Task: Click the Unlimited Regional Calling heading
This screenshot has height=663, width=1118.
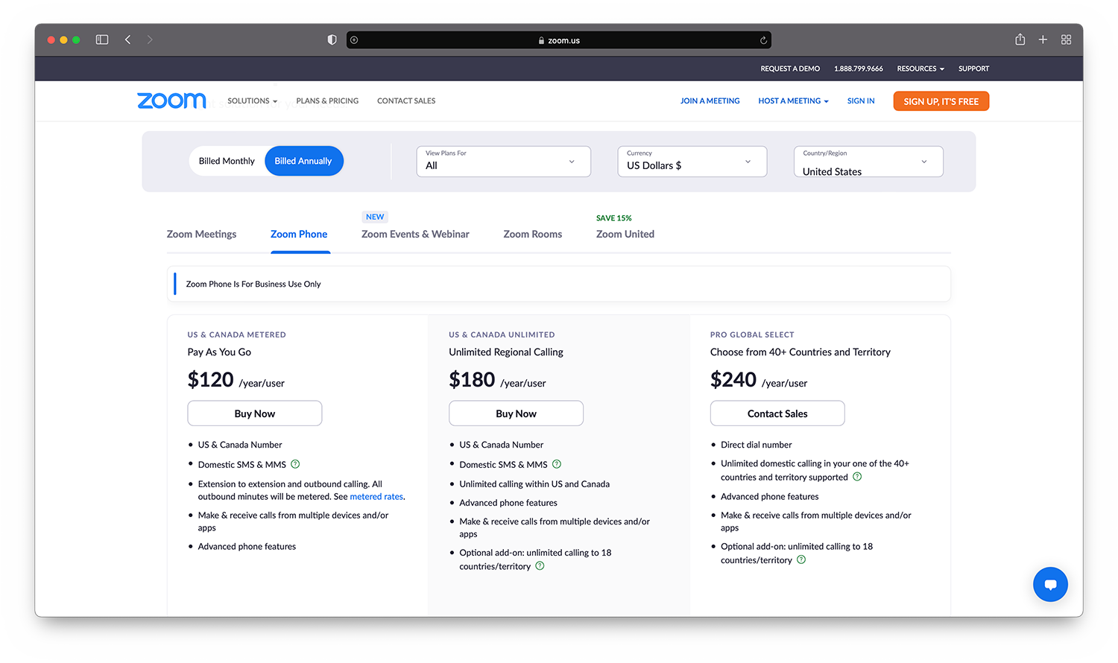Action: click(x=506, y=352)
